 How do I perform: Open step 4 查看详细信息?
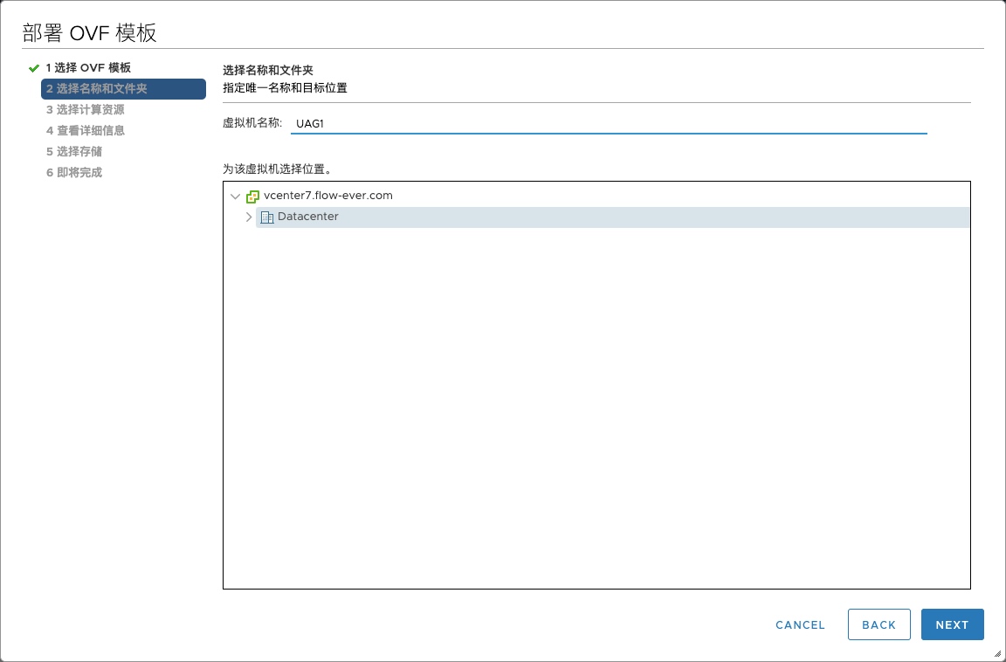coord(86,131)
